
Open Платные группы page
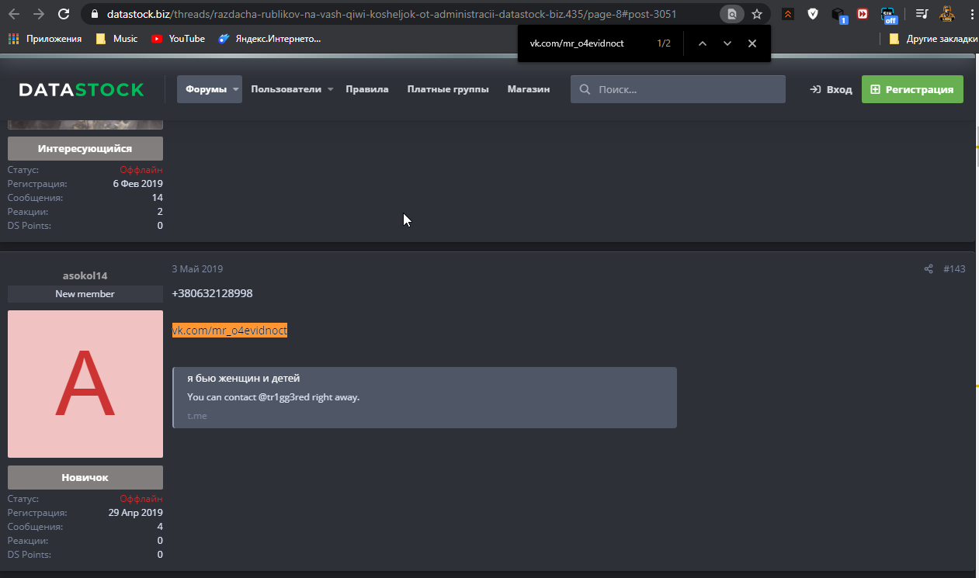pos(448,89)
